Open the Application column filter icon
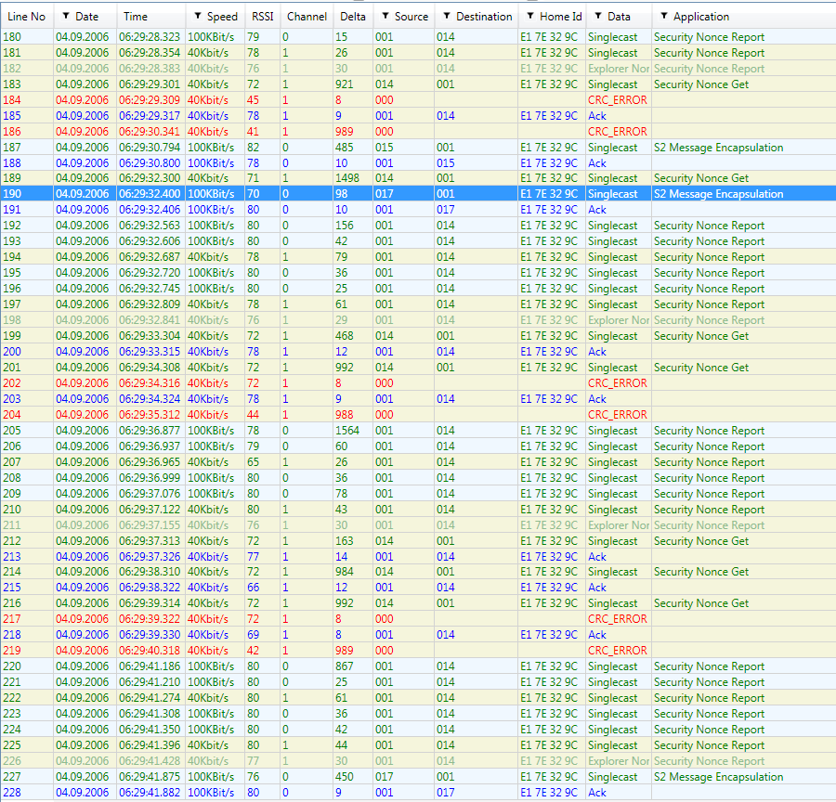Screen dimensions: 836x802 click(x=664, y=16)
